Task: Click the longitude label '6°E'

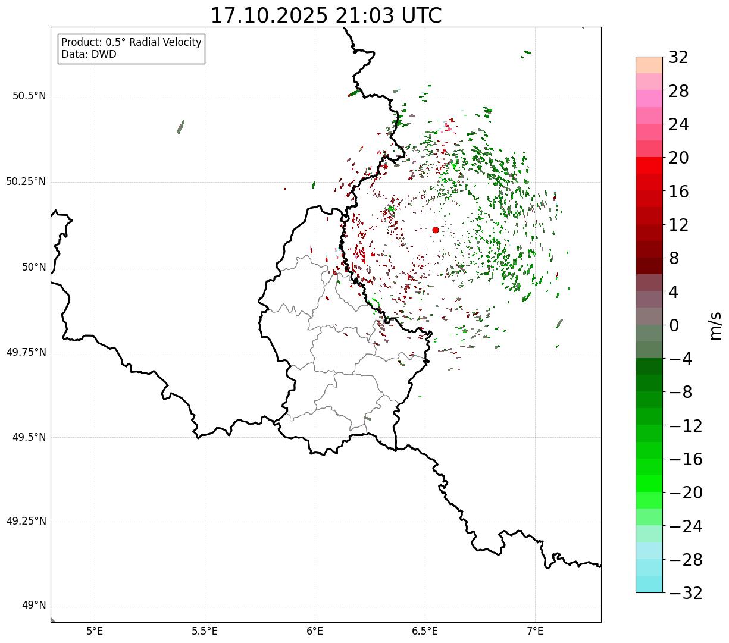Action: [315, 631]
